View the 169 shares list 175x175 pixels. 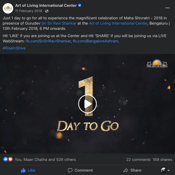[162, 160]
